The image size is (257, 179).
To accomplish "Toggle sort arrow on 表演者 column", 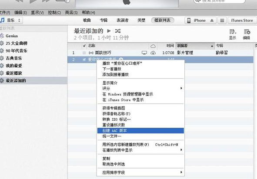I will point(212,46).
